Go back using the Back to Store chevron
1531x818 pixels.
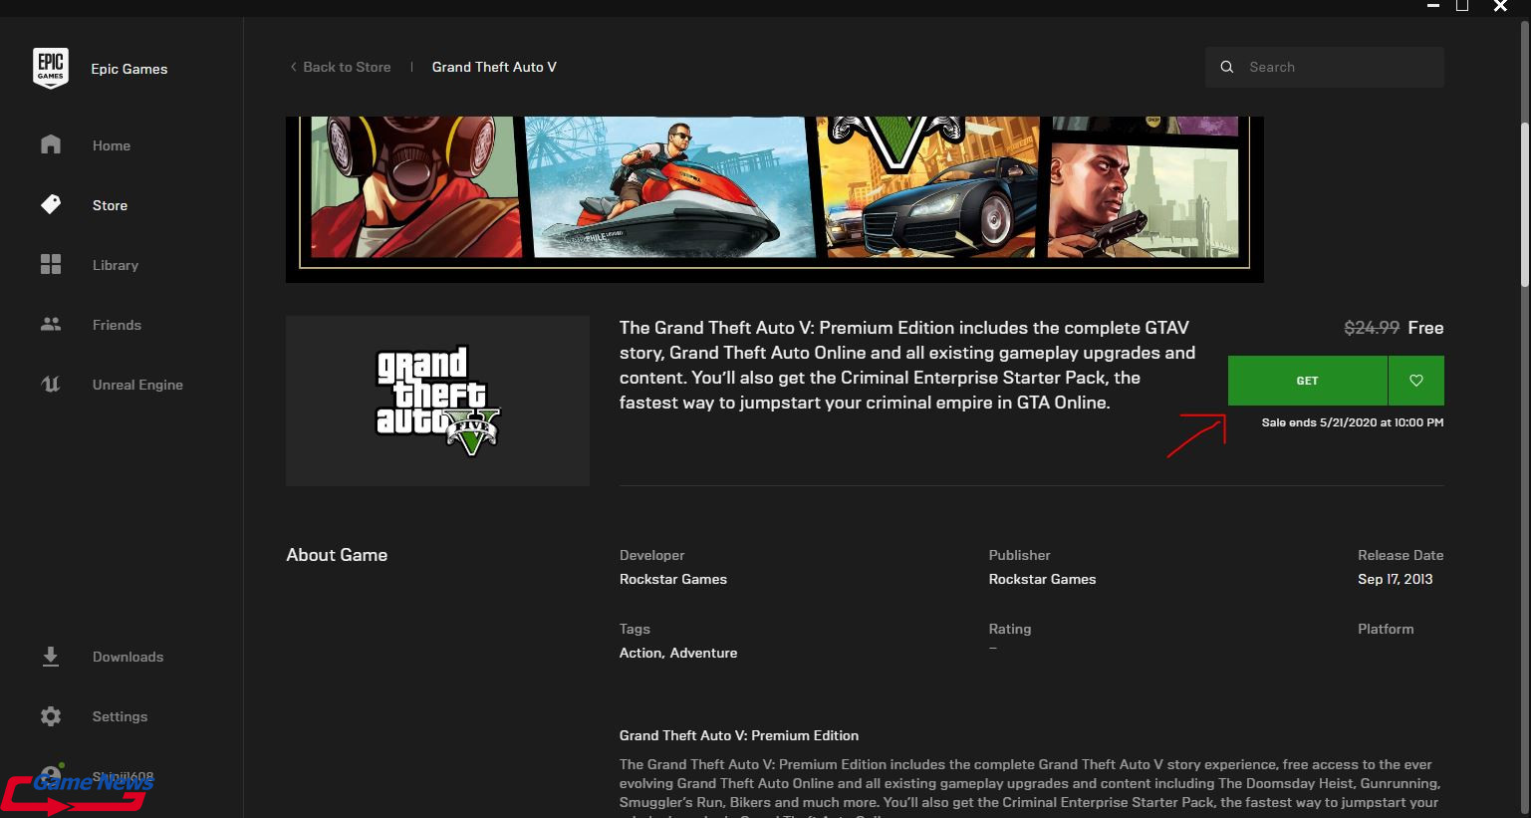click(294, 67)
